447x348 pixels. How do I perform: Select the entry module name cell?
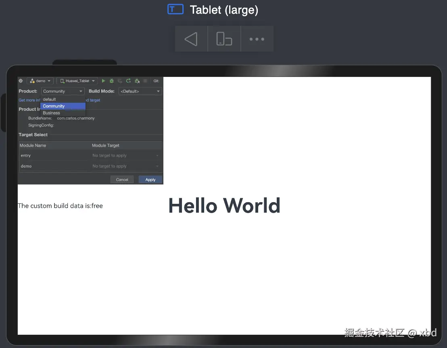[54, 155]
